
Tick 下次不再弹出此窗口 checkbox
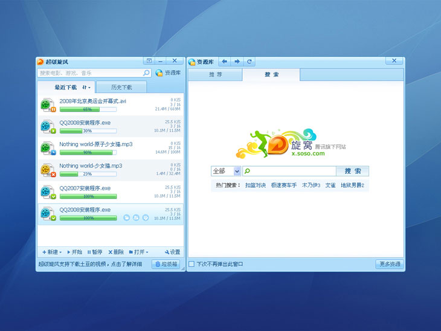click(x=192, y=264)
